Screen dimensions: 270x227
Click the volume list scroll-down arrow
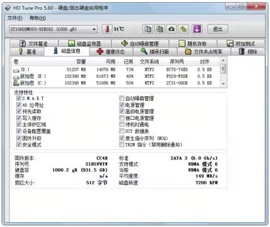[223, 84]
